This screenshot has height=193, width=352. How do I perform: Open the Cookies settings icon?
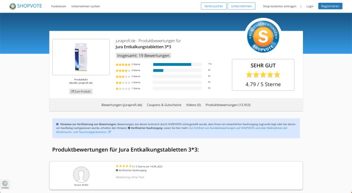click(5, 185)
